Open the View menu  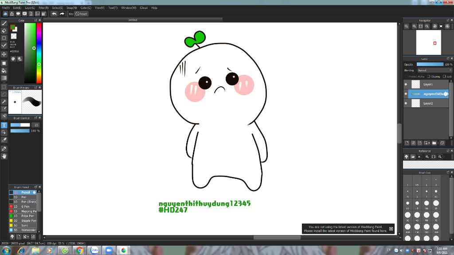100,8
